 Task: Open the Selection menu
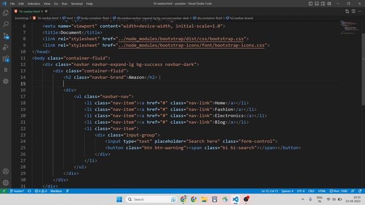pyautogui.click(x=34, y=4)
